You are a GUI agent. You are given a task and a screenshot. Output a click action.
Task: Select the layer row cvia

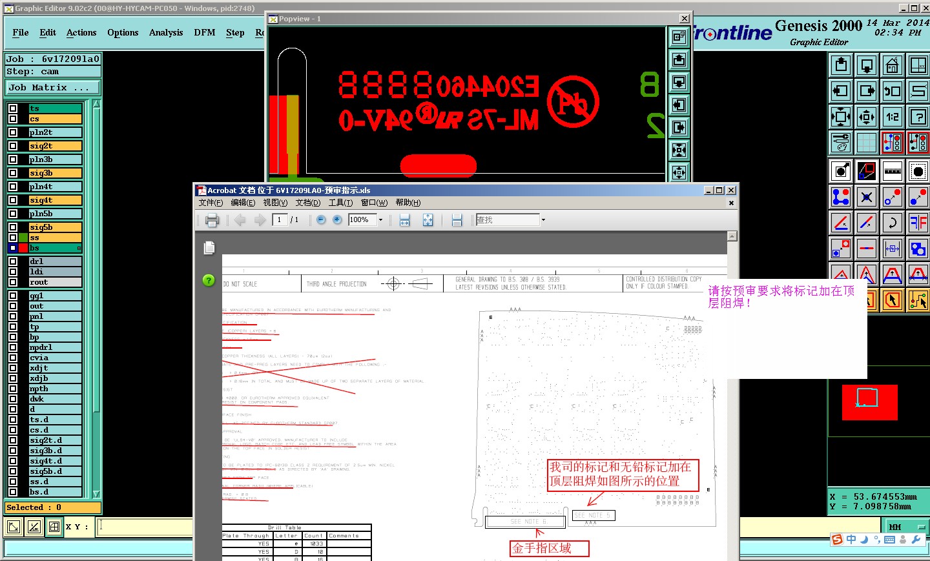(x=56, y=358)
